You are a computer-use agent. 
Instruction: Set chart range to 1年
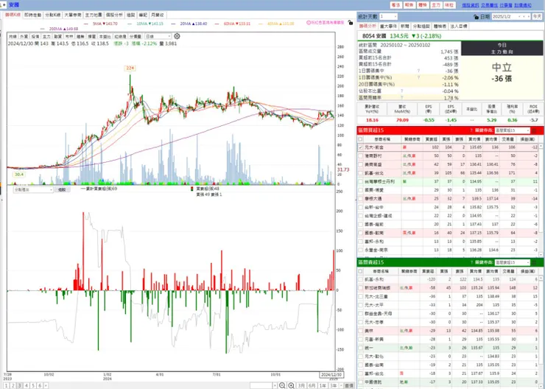[323, 385]
